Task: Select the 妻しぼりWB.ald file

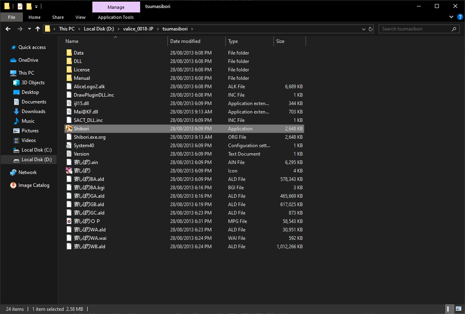Action: [184, 247]
